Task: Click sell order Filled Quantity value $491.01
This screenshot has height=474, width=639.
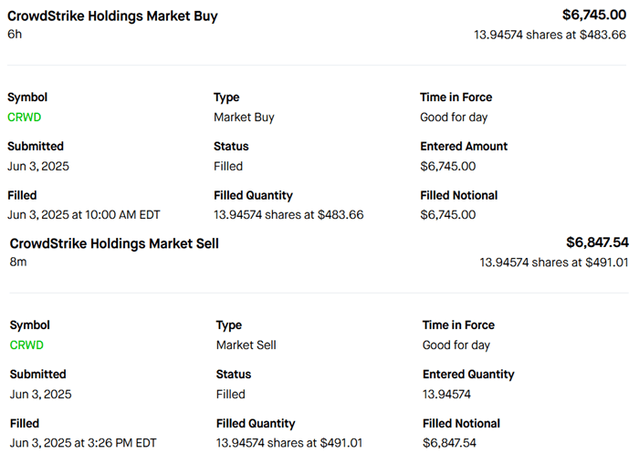Action: pos(290,443)
